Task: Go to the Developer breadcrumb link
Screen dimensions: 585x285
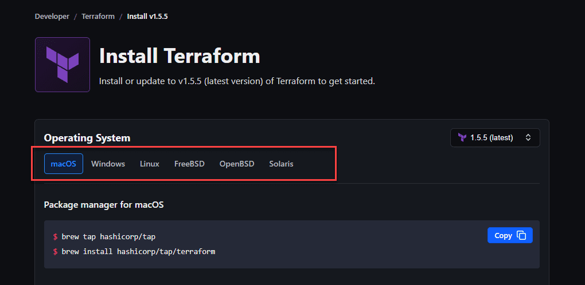Action: click(52, 17)
